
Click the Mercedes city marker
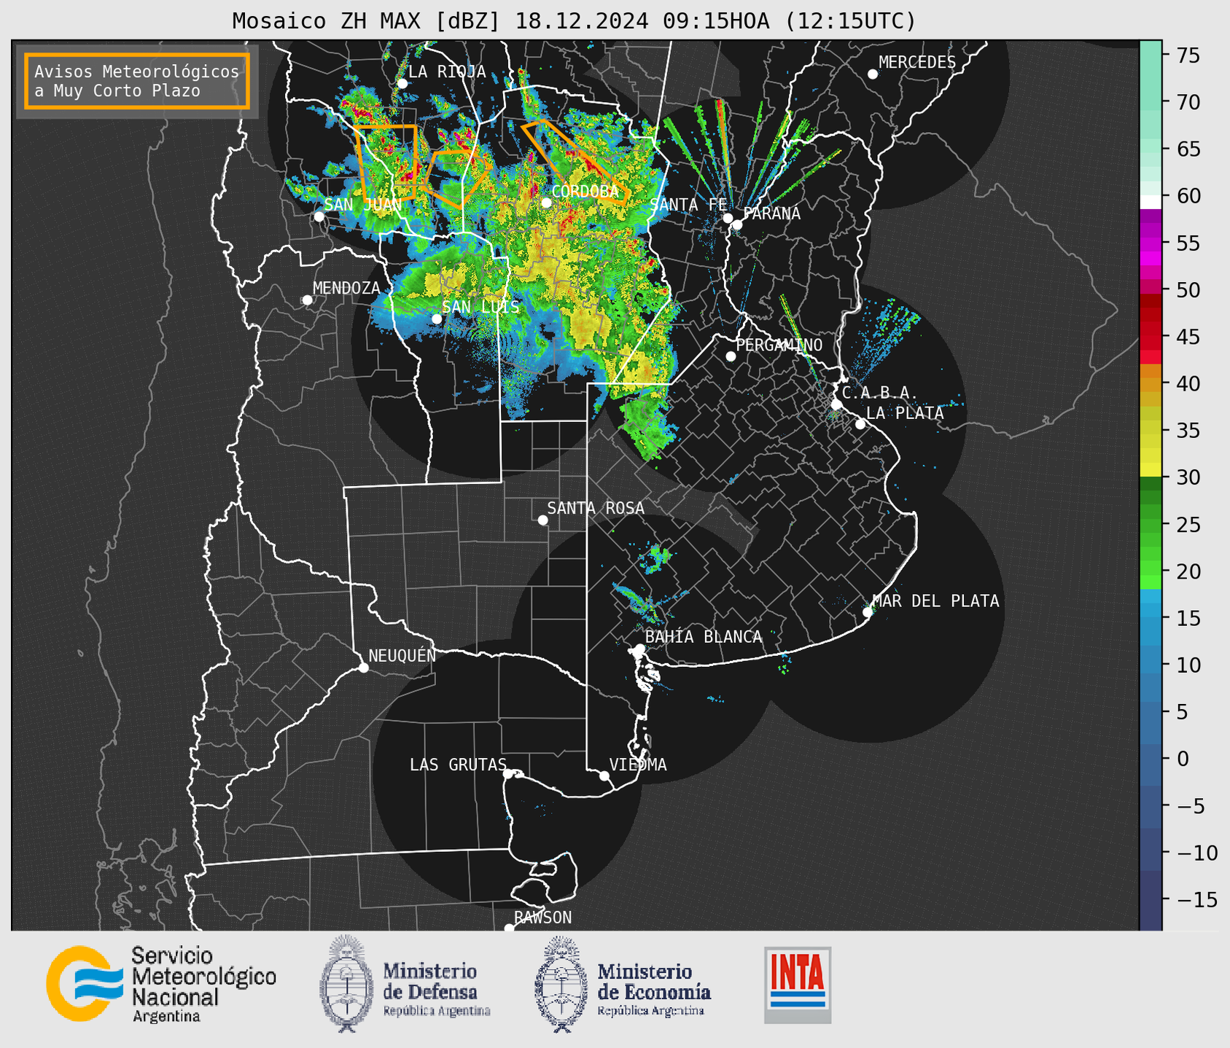point(873,74)
